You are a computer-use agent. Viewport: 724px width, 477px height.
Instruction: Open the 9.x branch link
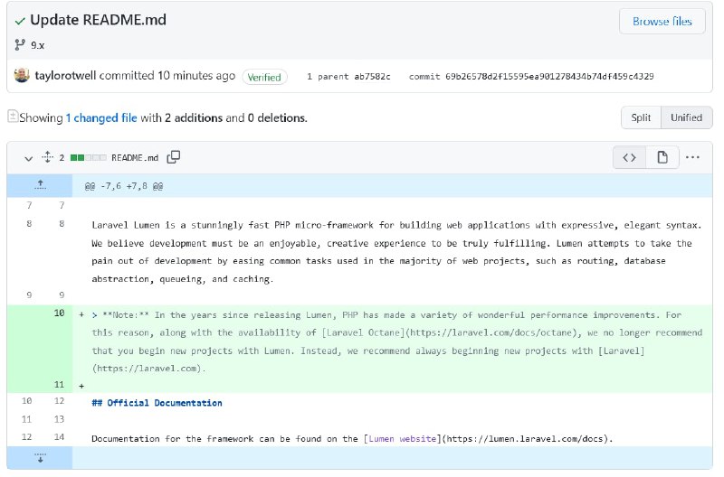(x=38, y=45)
